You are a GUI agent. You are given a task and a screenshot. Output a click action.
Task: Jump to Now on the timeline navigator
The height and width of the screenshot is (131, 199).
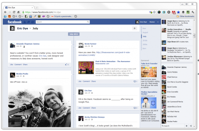pyautogui.click(x=144, y=28)
